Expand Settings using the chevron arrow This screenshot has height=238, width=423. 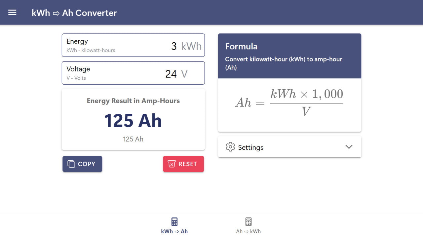(349, 147)
